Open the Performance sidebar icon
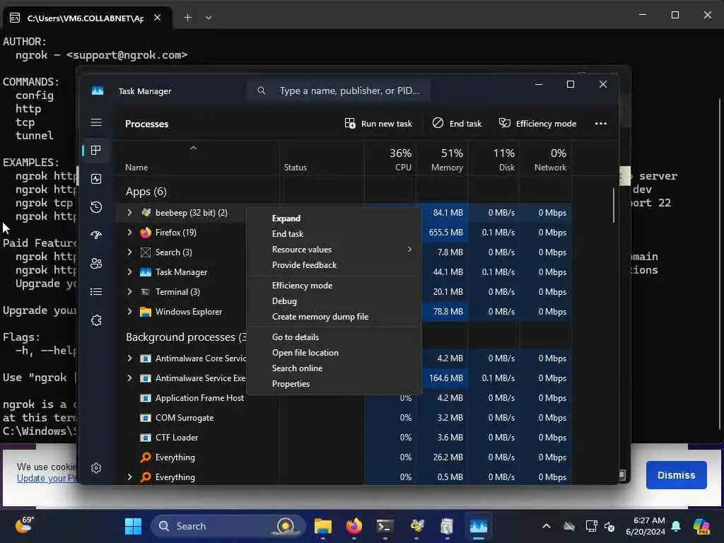The height and width of the screenshot is (543, 724). [x=96, y=179]
